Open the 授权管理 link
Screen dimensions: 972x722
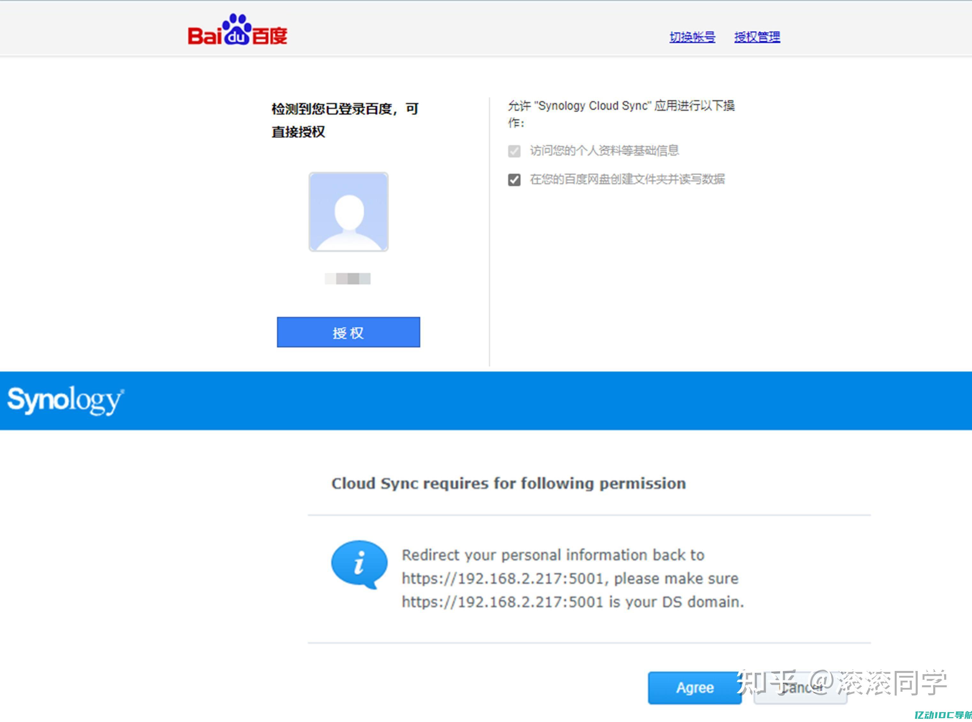coord(757,37)
